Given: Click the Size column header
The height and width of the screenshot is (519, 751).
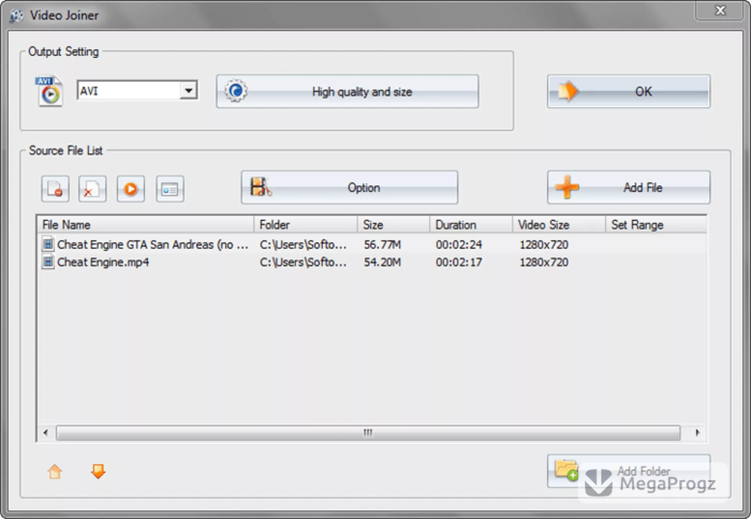Looking at the screenshot, I should (x=393, y=225).
